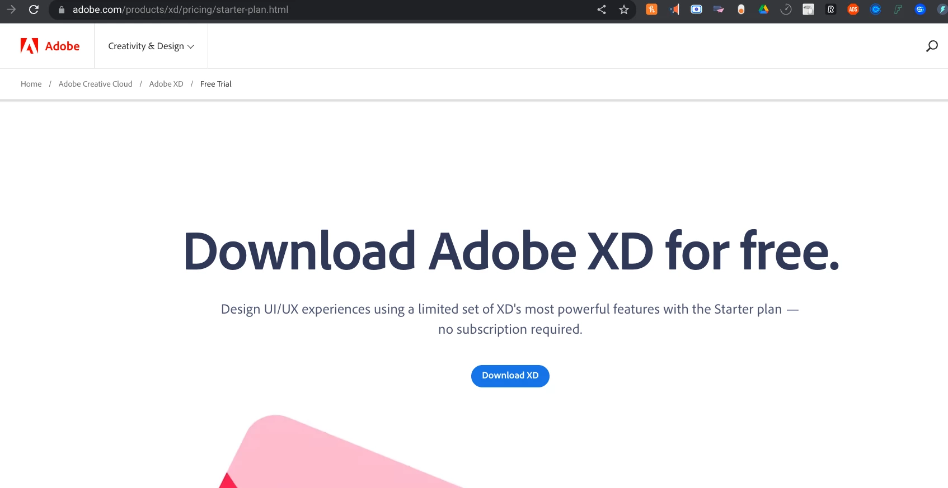The height and width of the screenshot is (488, 948).
Task: Bookmark this page with the star icon
Action: point(624,10)
